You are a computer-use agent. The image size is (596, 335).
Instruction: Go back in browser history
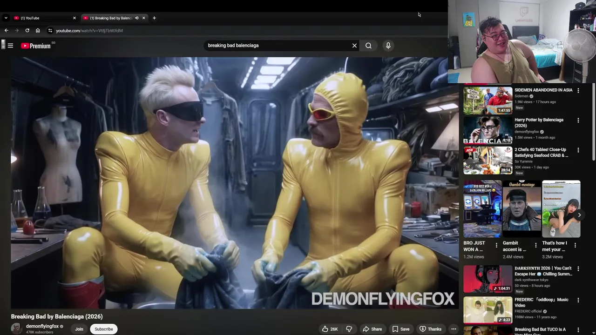[x=6, y=30]
